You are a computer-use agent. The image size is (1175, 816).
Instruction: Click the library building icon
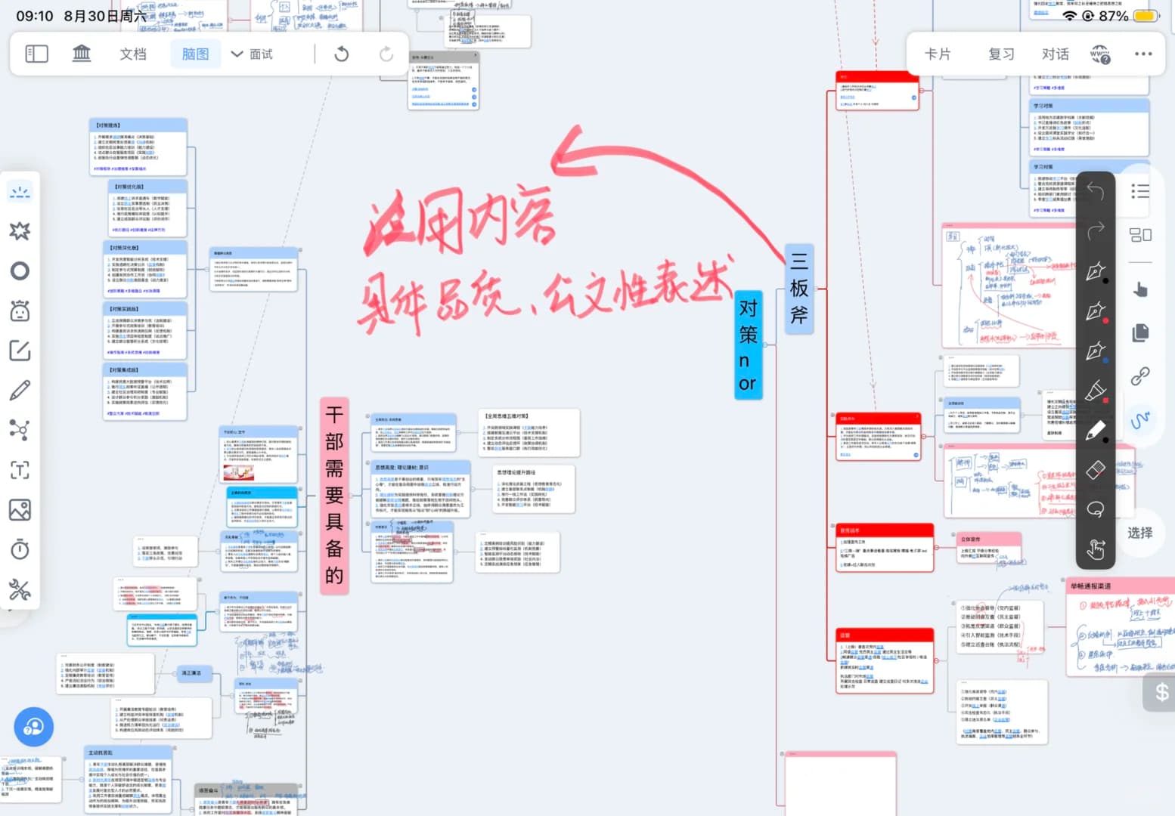pos(81,54)
